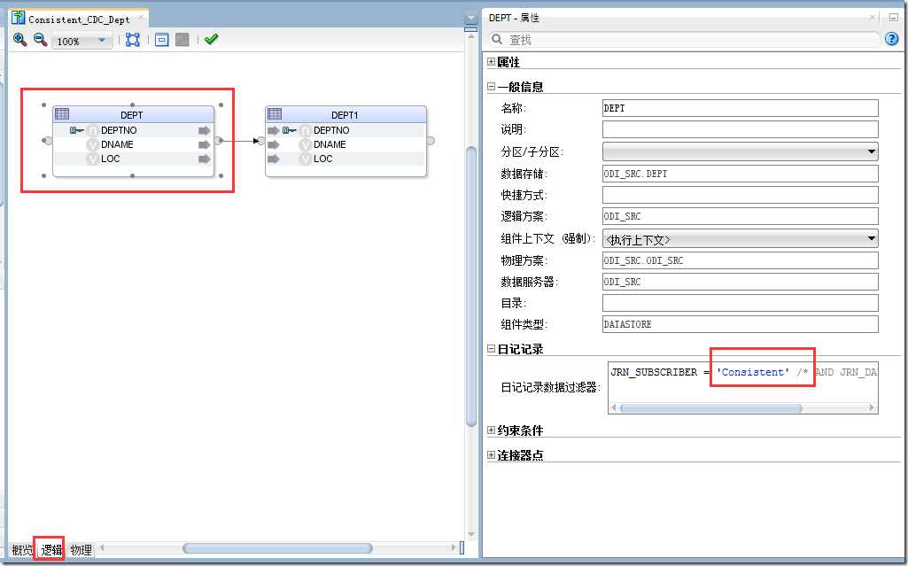This screenshot has width=908, height=566.
Task: Select DNAME column in DEPT
Action: 117,144
